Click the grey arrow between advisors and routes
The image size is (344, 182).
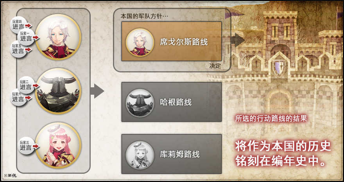97,91
